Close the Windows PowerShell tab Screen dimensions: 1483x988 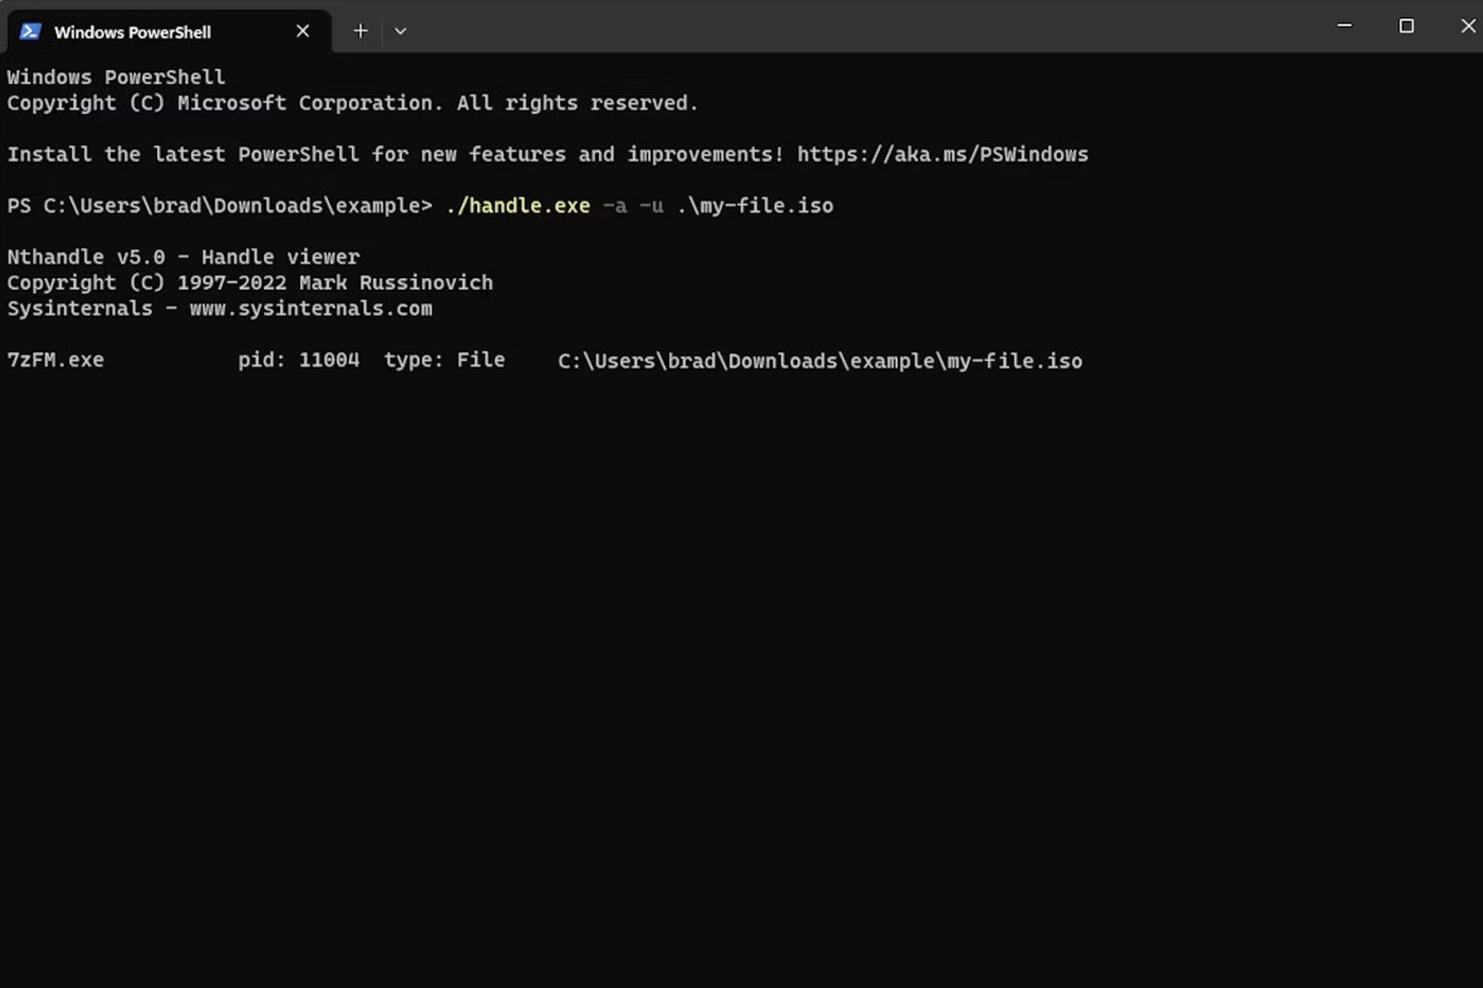(302, 31)
